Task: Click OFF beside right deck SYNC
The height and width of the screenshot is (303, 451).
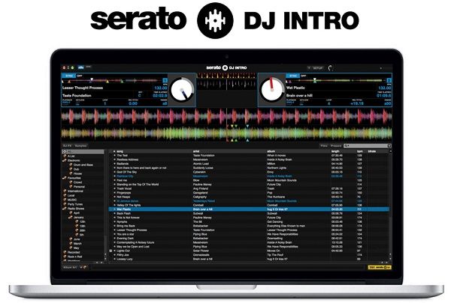Action: pyautogui.click(x=304, y=76)
